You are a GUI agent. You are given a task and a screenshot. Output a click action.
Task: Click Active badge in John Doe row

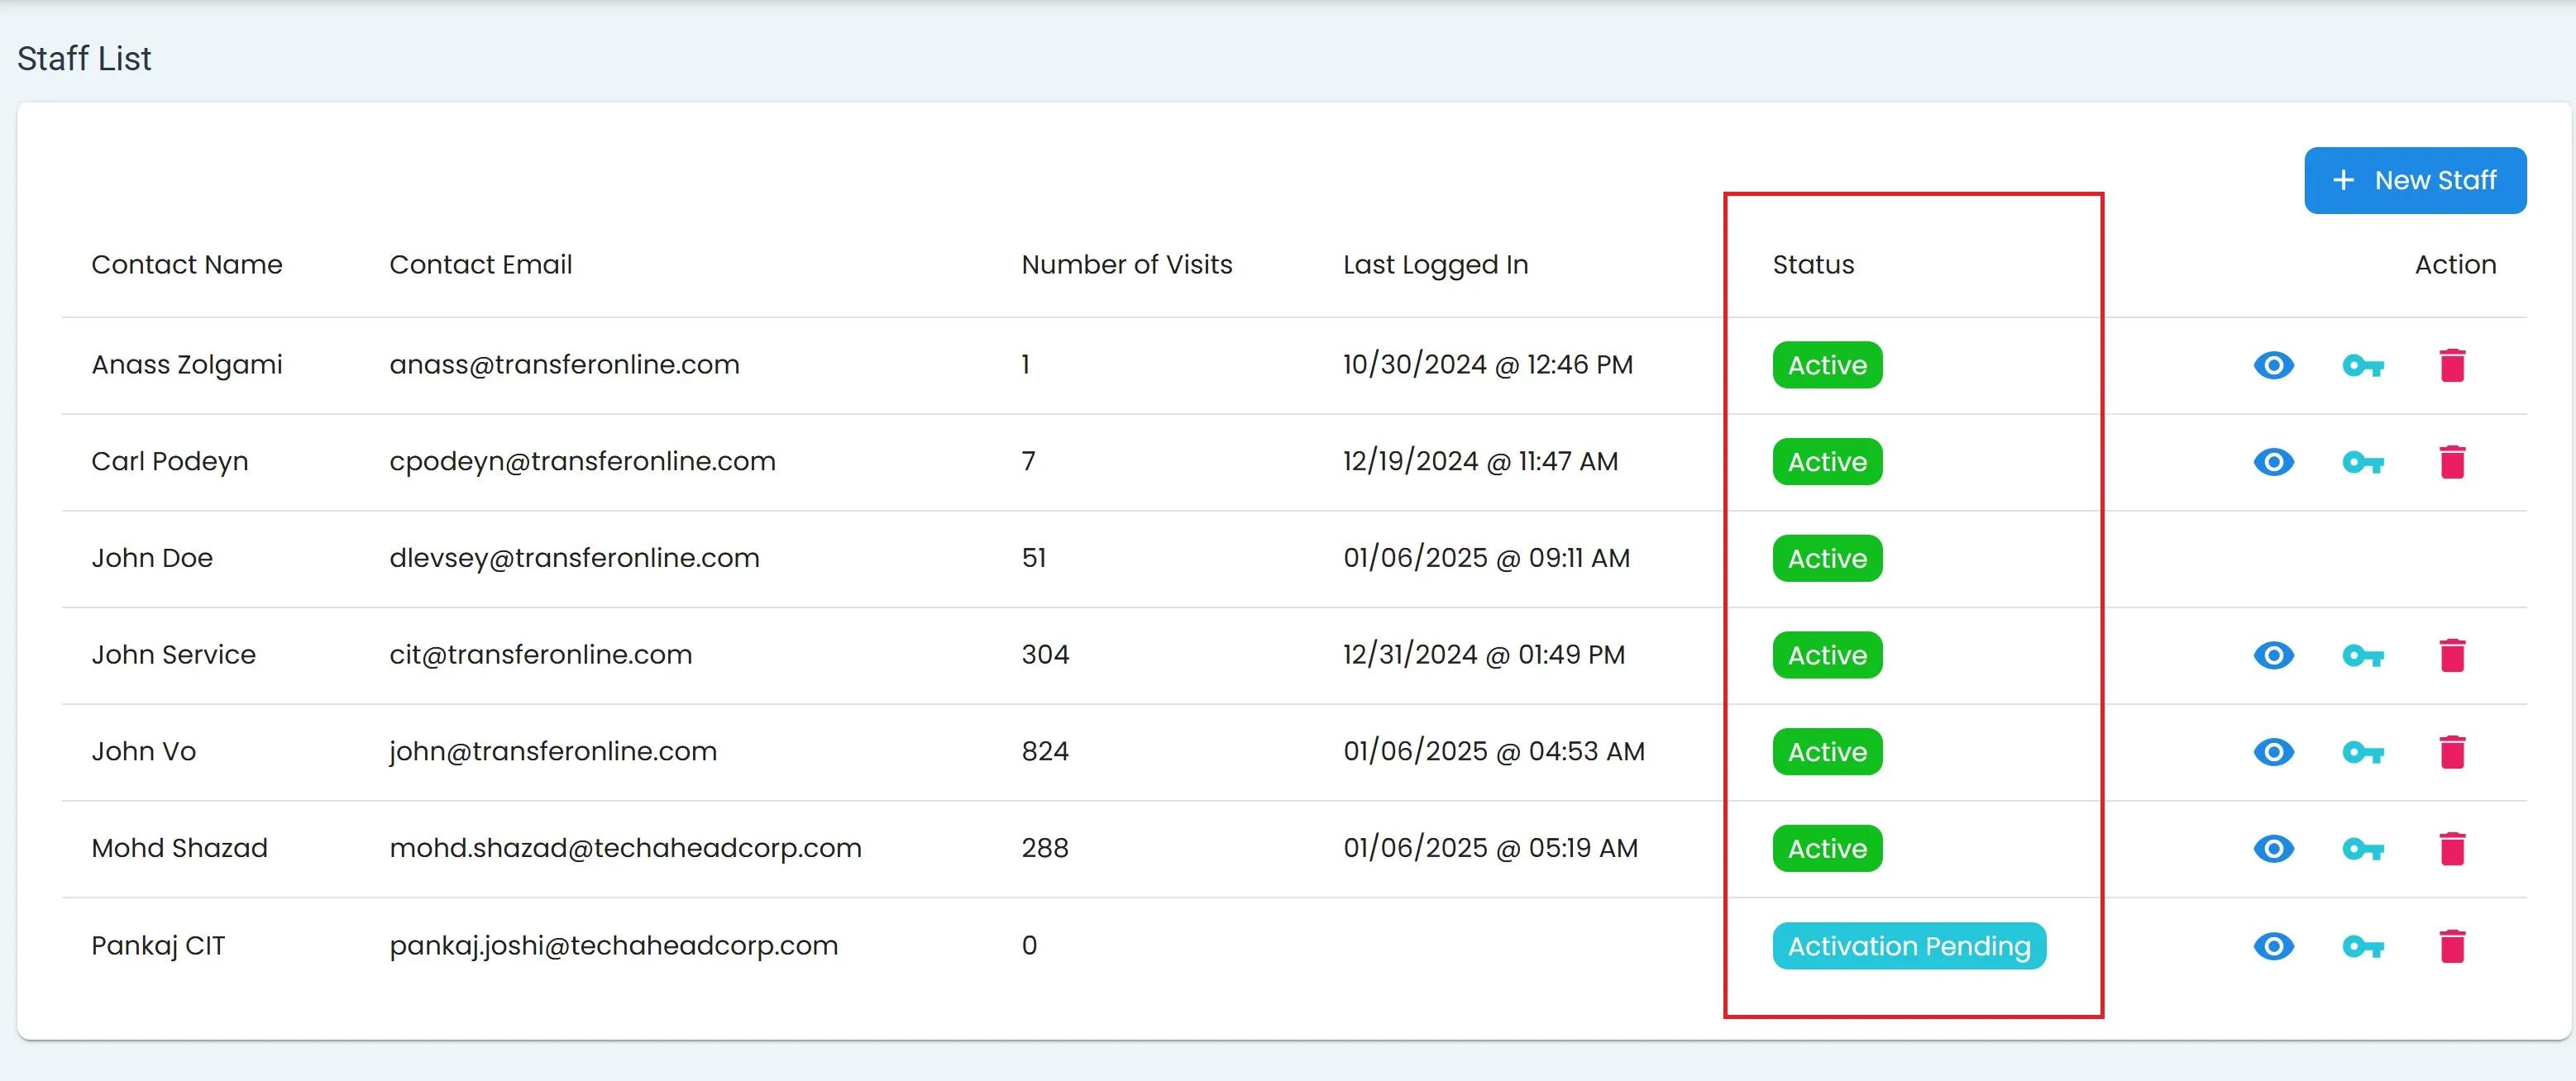click(x=1826, y=559)
